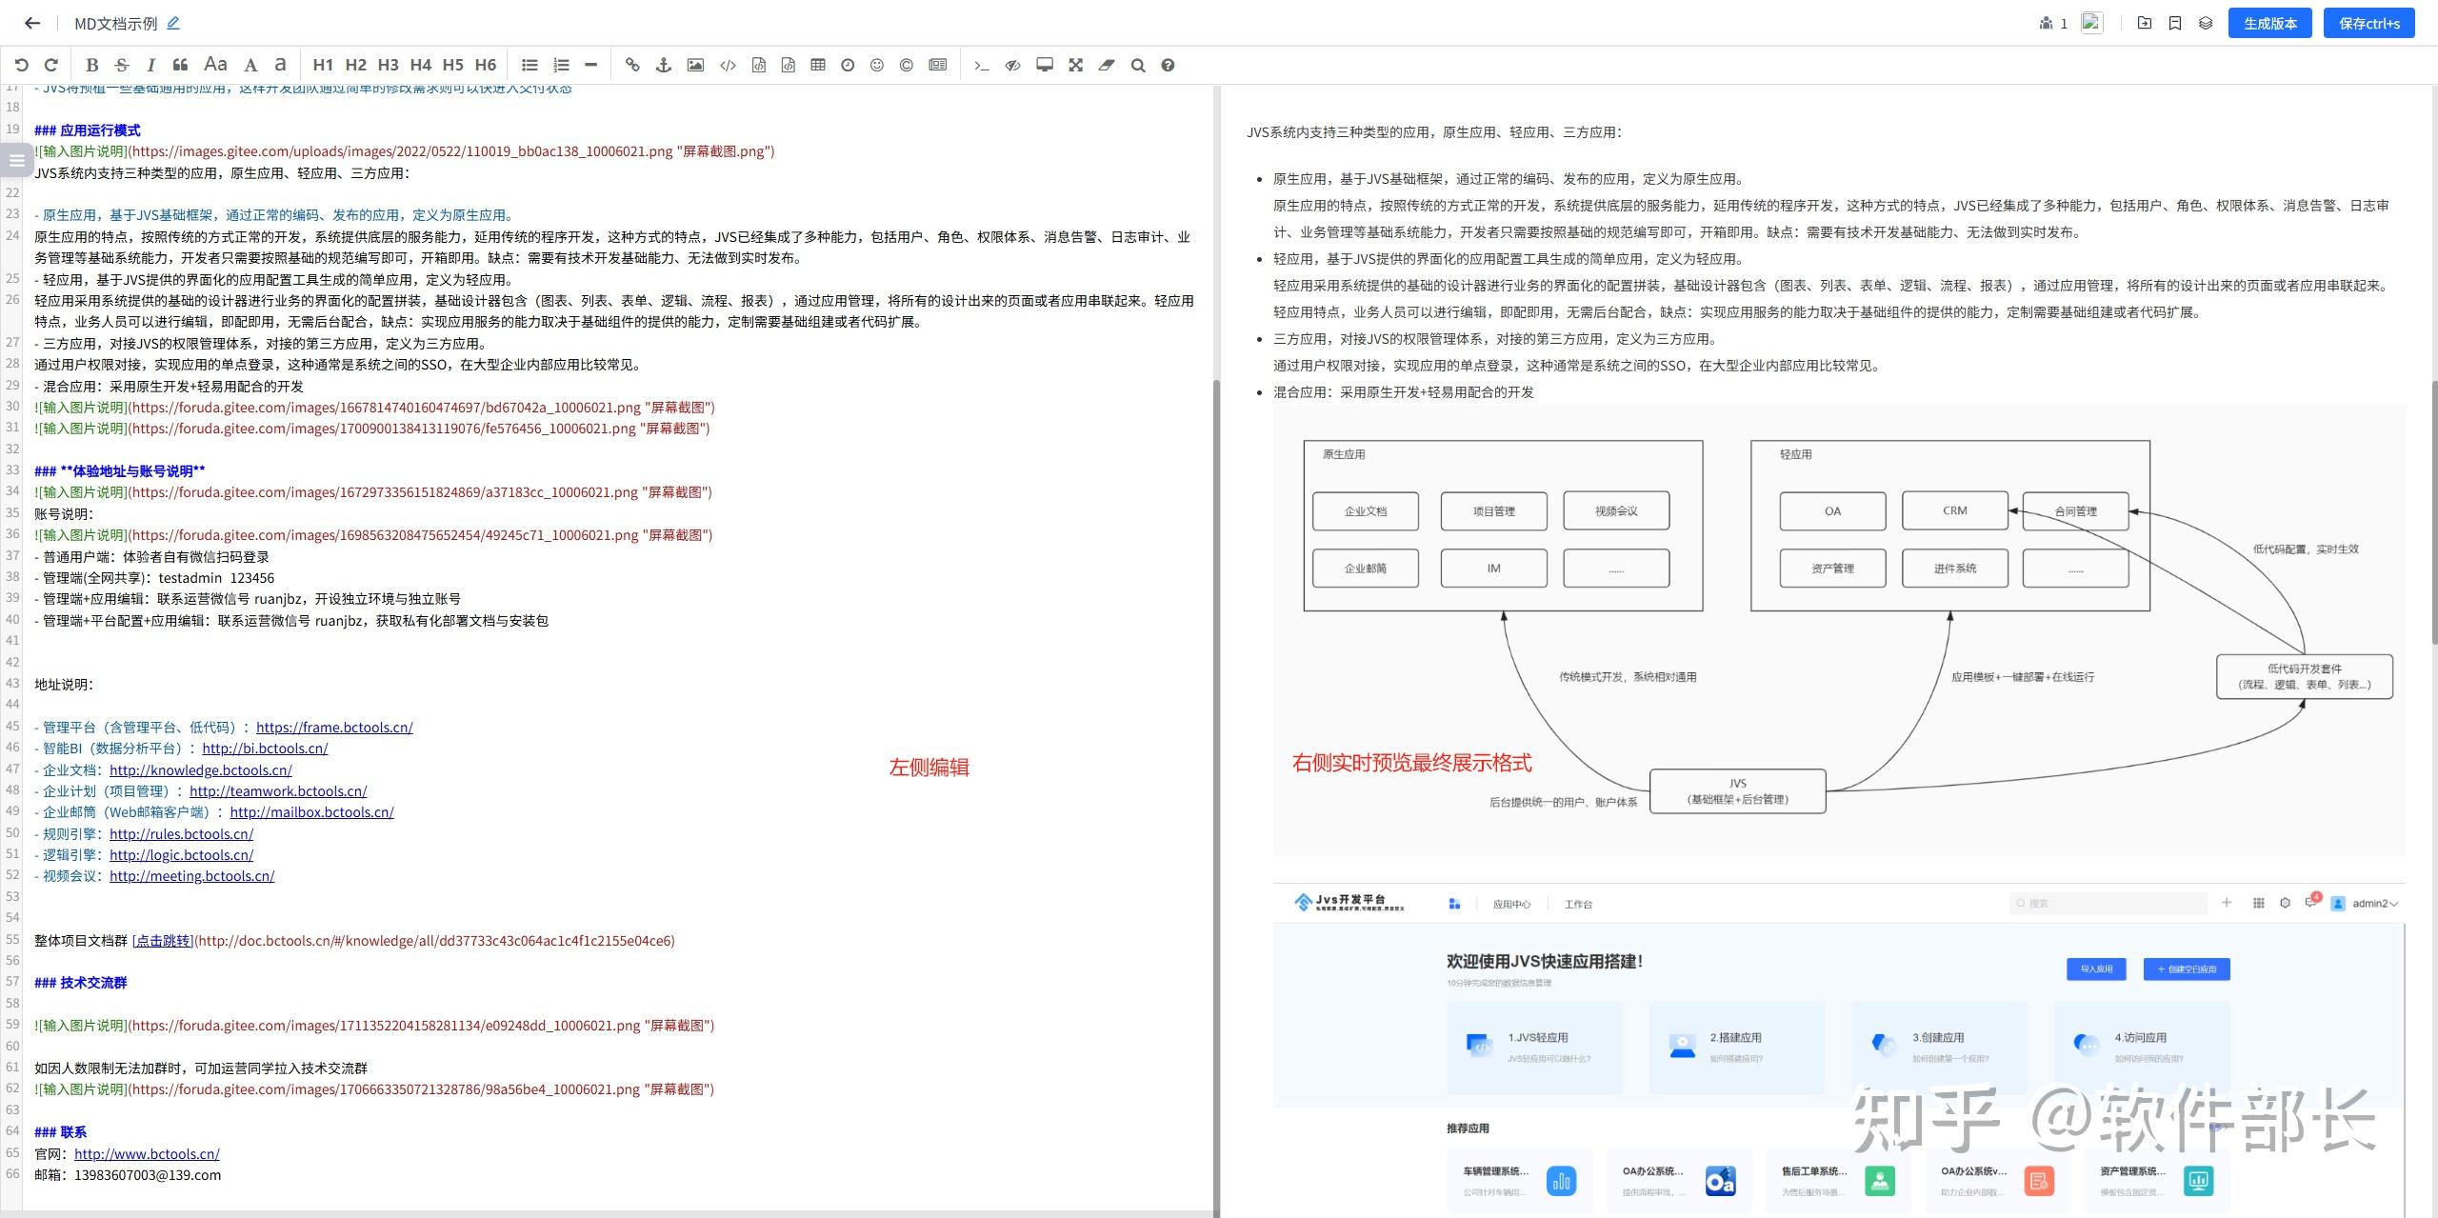The image size is (2438, 1218).
Task: Insert a table with the grid icon
Action: [817, 65]
